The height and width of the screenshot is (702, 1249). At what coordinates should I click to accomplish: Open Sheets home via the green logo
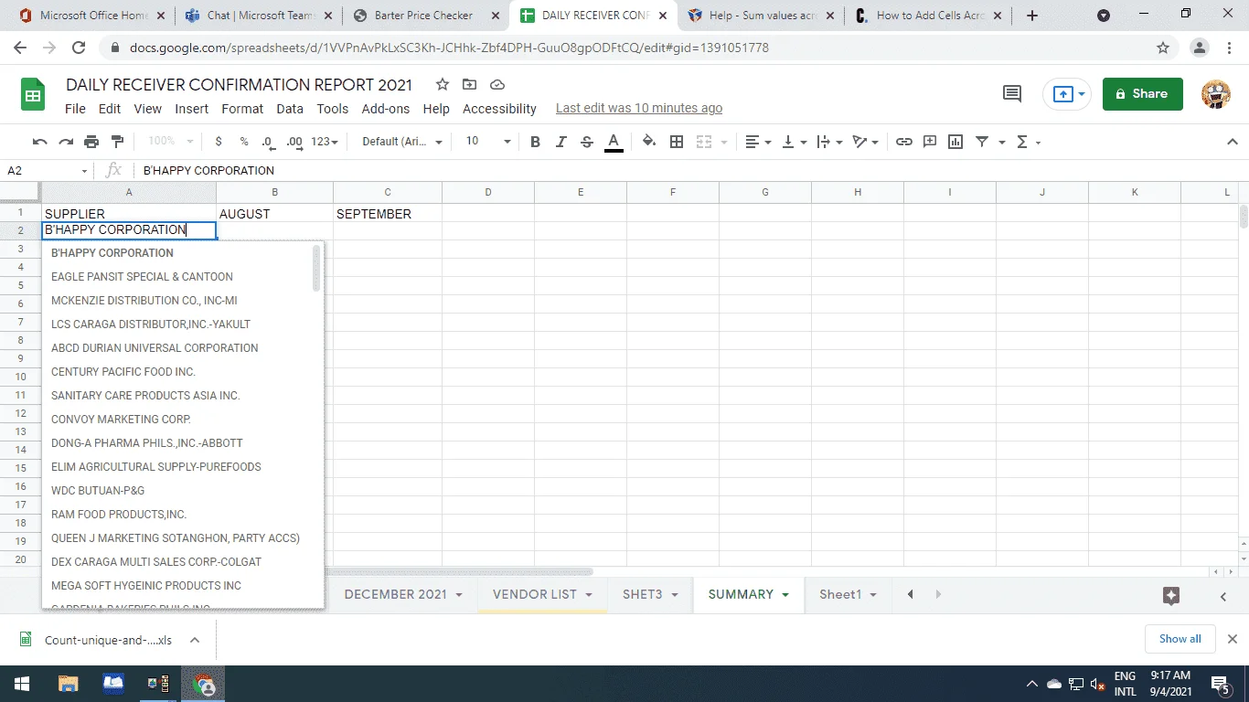coord(33,95)
